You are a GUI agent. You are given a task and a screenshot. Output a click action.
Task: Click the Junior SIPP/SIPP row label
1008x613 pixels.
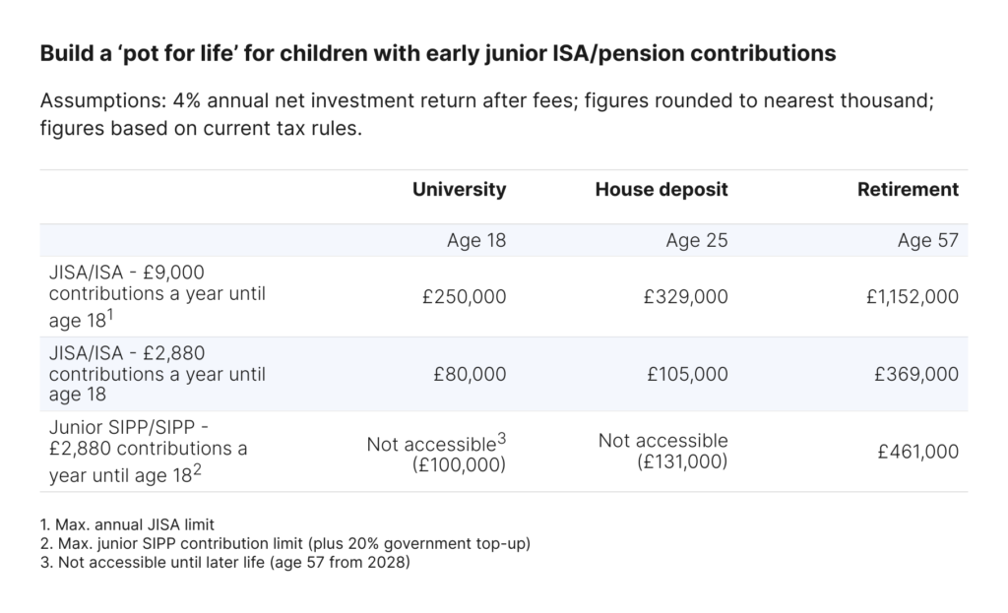(148, 452)
